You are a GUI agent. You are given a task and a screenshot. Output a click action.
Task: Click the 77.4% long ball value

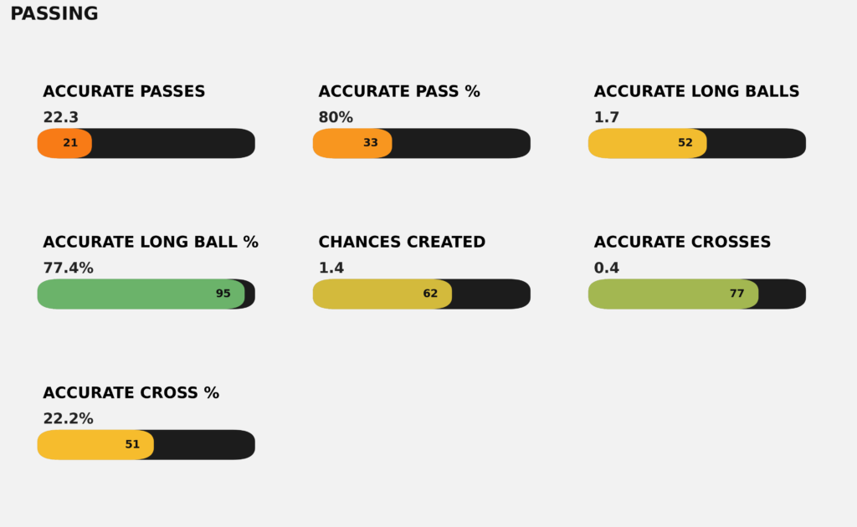[68, 269]
